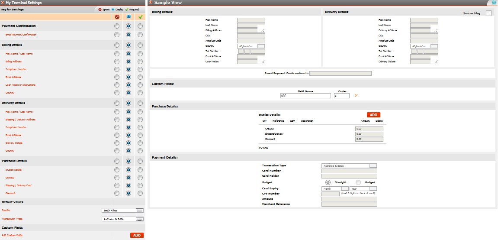Set Shipping / Delivery Address to Required
The image size is (498, 240).
point(140,120)
